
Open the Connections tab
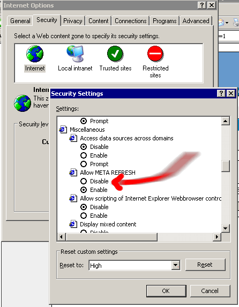131,21
